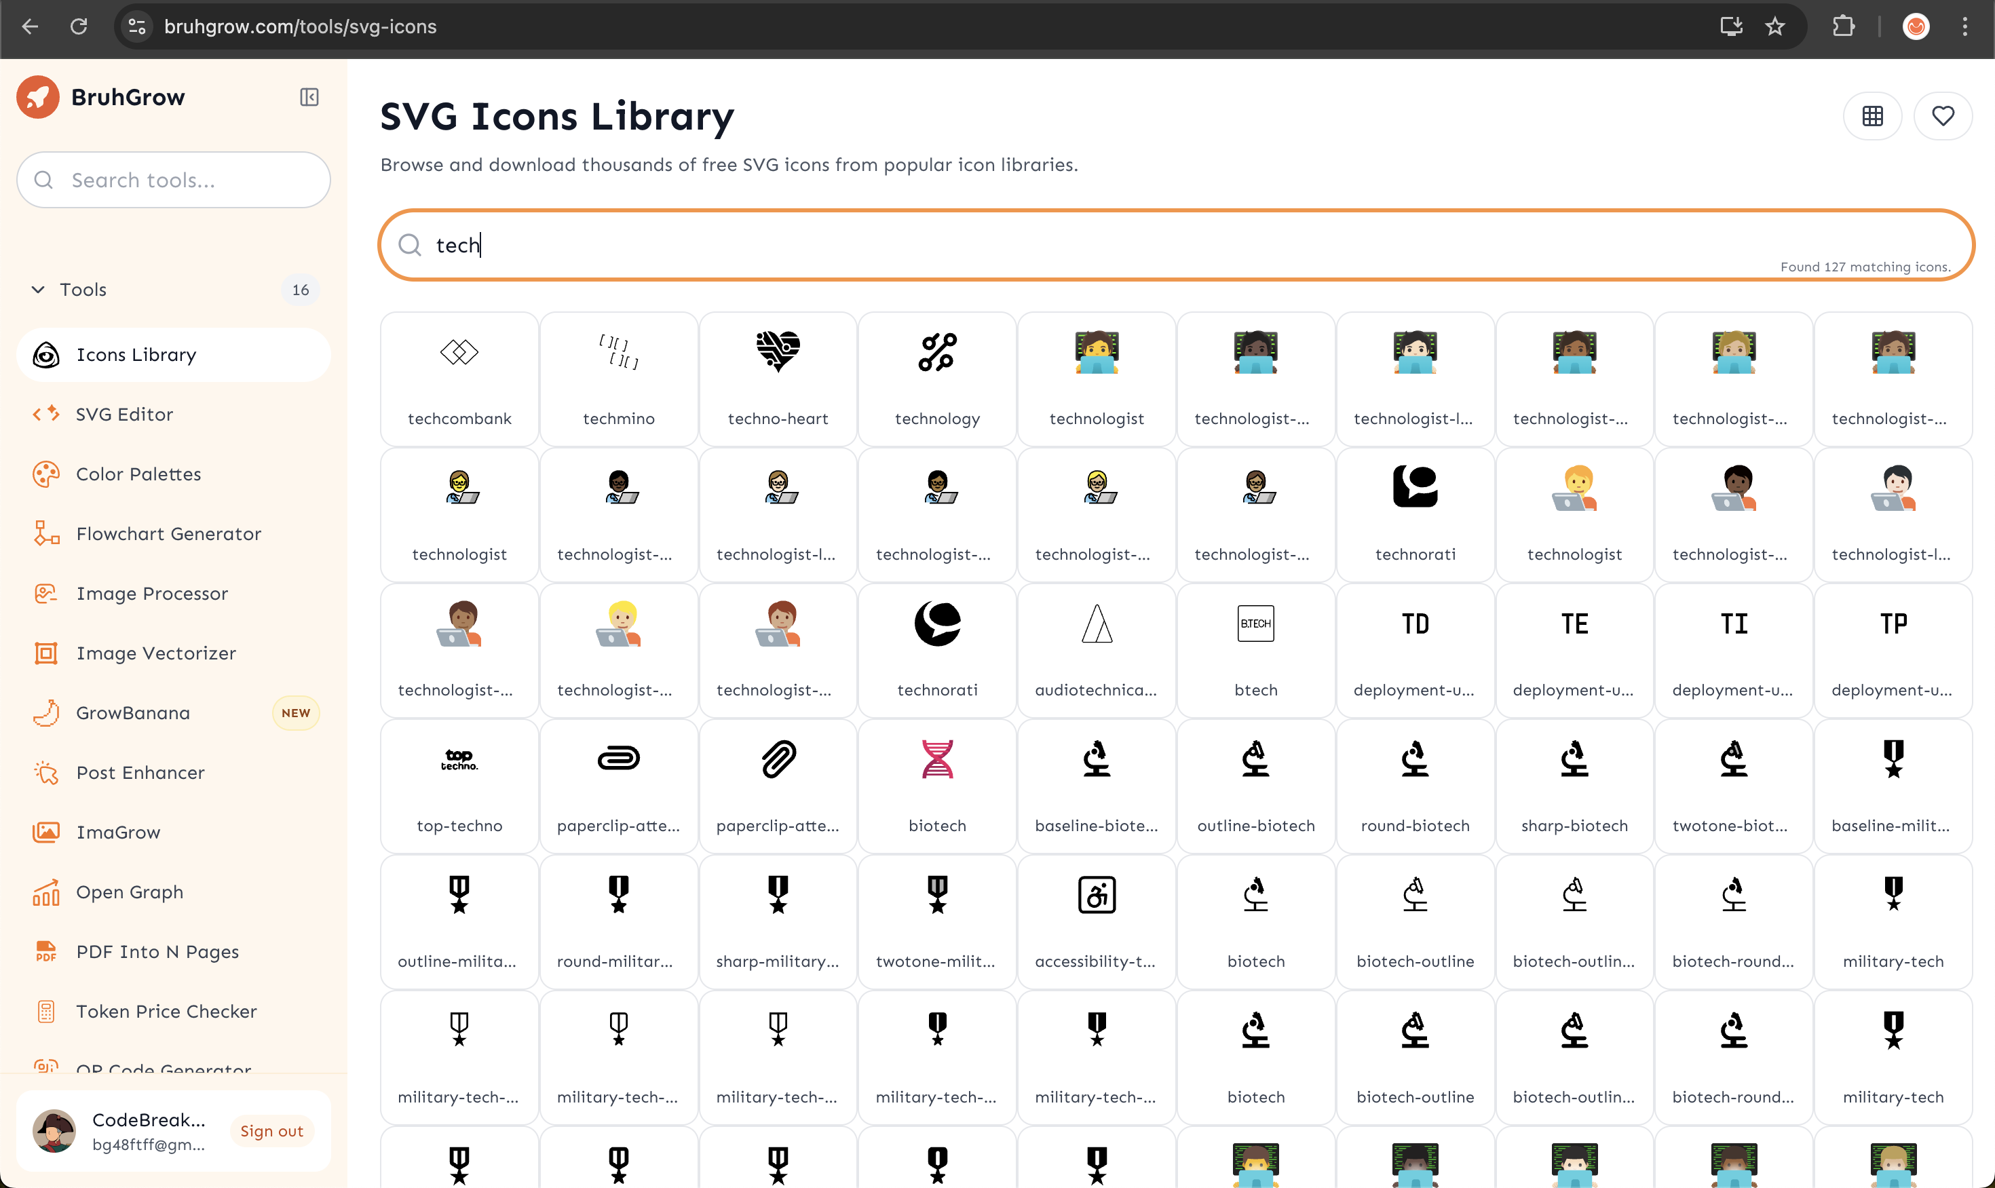The width and height of the screenshot is (1995, 1188).
Task: Pick the btech icon card
Action: 1256,650
